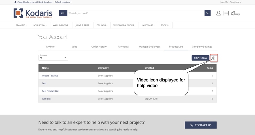Click the Create New button
This screenshot has width=255, height=135.
click(200, 58)
